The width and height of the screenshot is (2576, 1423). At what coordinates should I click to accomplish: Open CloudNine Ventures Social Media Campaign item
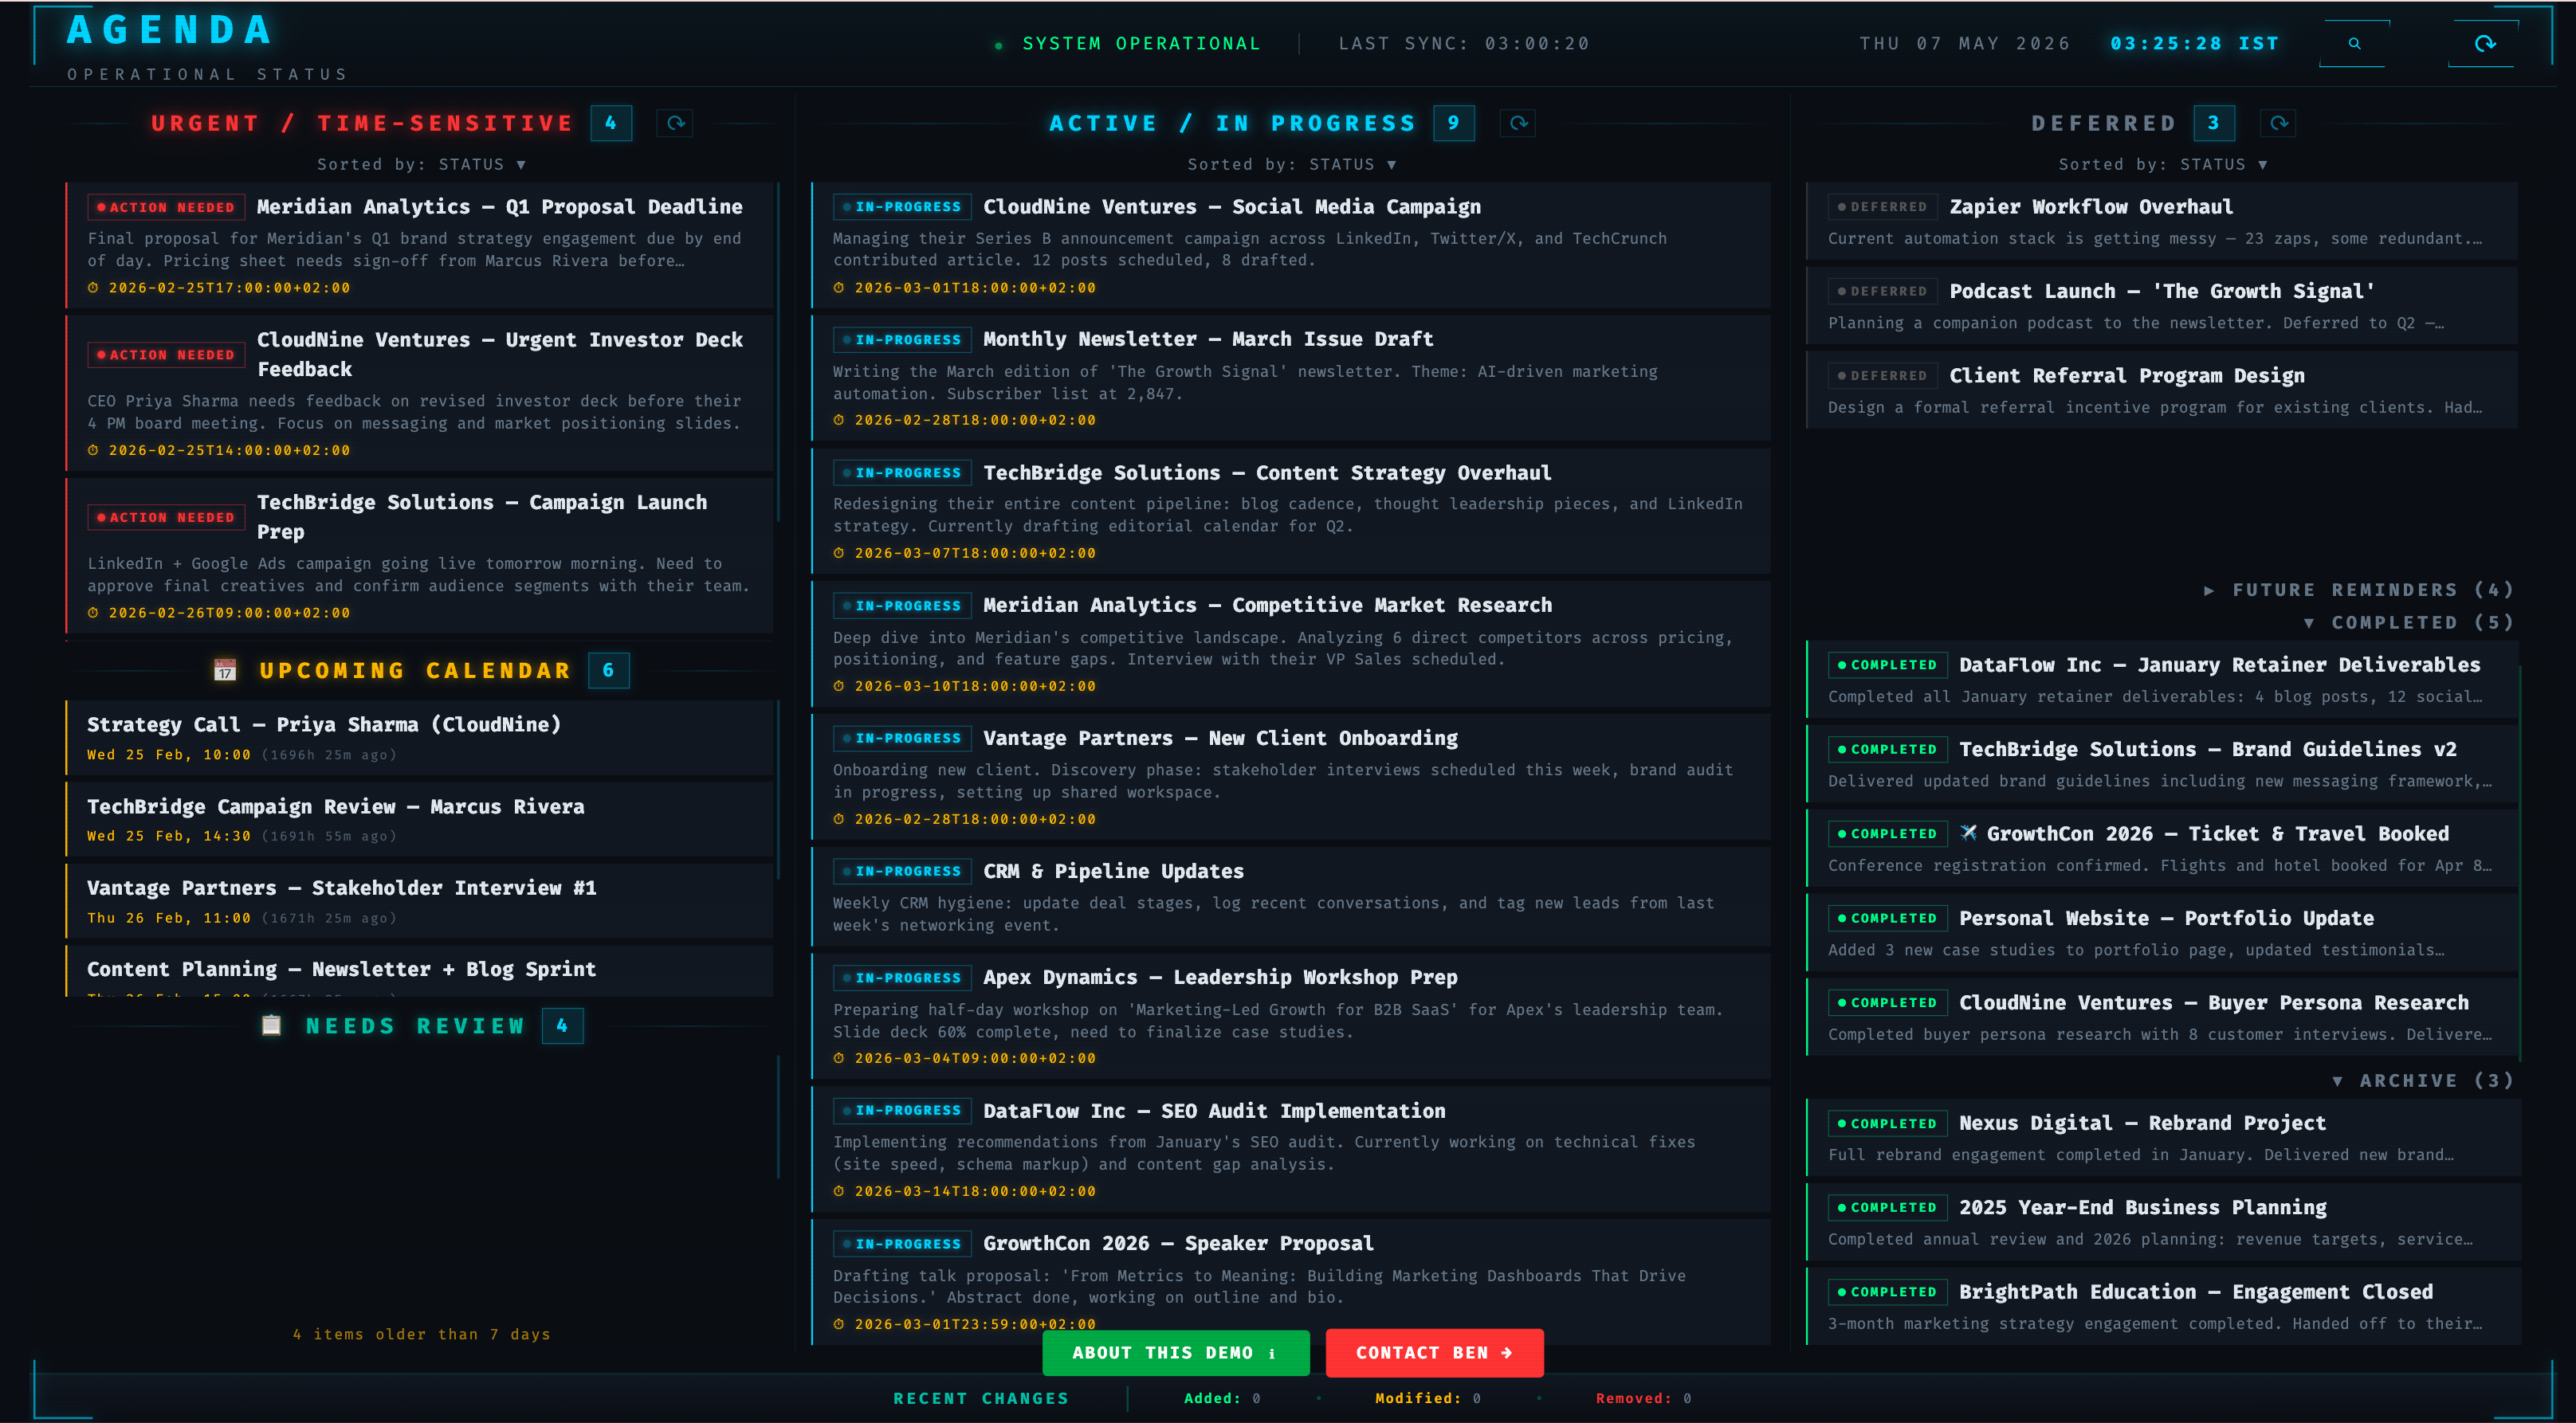1291,245
